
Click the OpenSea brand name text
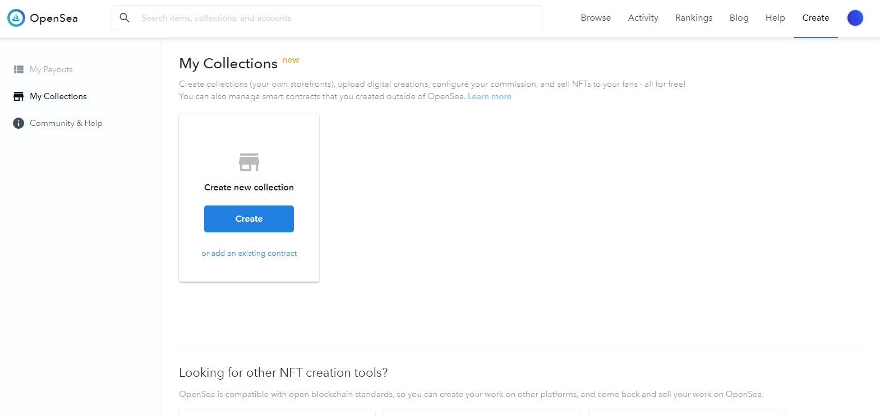[54, 18]
